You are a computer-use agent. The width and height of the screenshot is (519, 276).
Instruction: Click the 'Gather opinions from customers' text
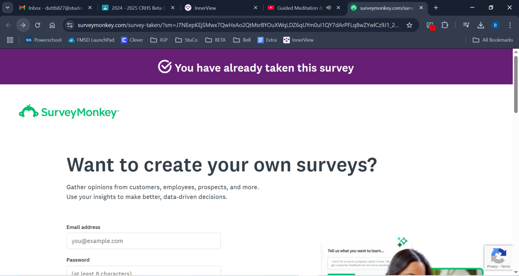point(163,187)
